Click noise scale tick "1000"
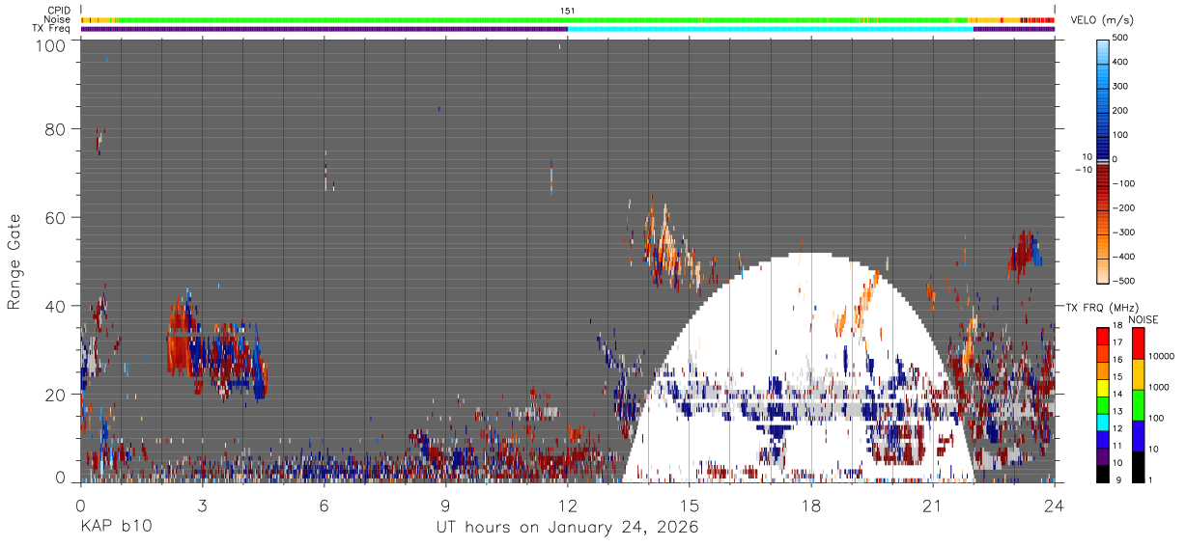The image size is (1186, 547). (x=1160, y=386)
